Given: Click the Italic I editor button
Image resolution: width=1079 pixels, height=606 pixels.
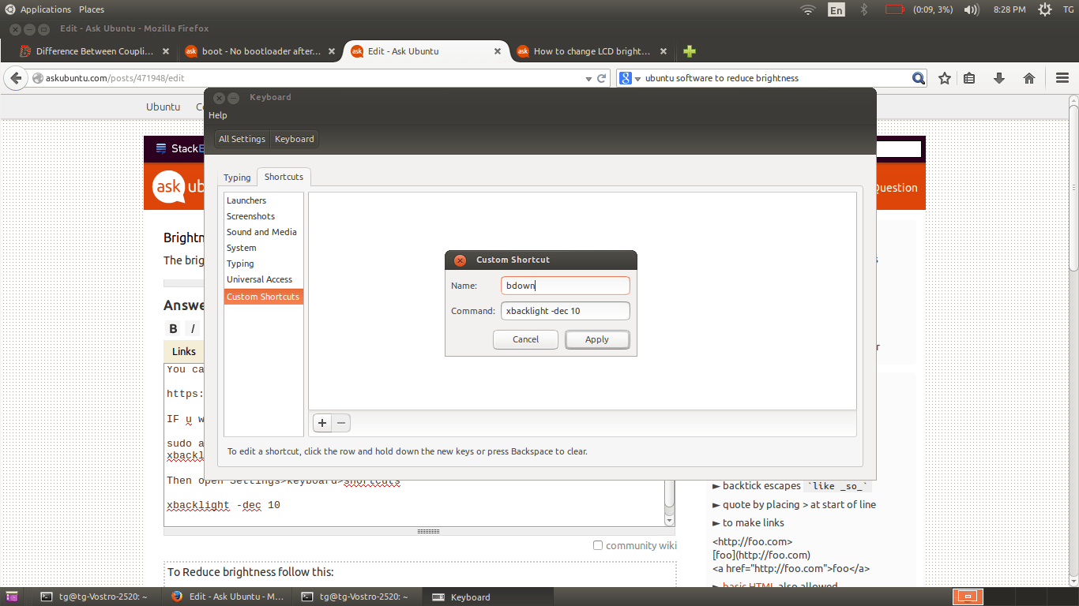Looking at the screenshot, I should click(x=193, y=329).
